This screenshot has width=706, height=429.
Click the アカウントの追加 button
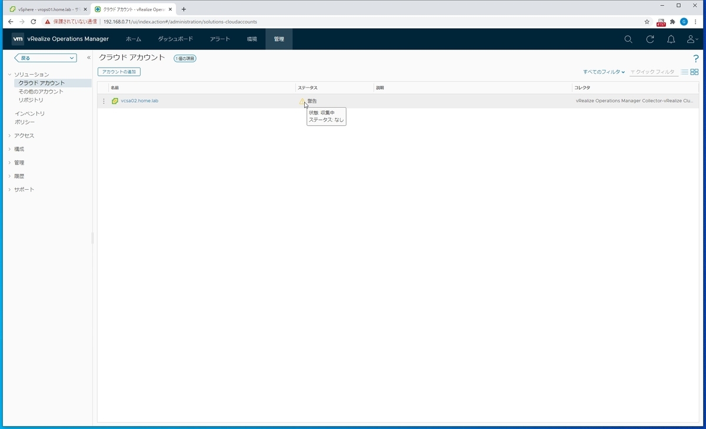tap(119, 72)
